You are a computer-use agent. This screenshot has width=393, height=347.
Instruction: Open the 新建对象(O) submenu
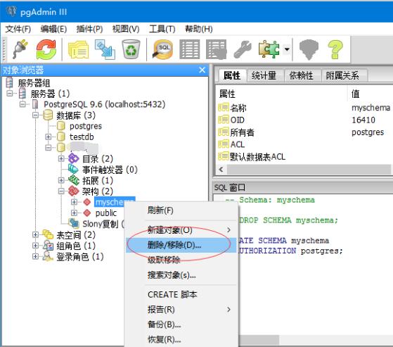coord(181,230)
